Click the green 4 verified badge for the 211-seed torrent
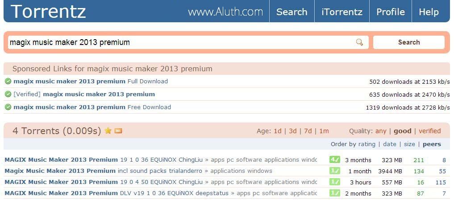The height and width of the screenshot is (204, 454). click(334, 159)
